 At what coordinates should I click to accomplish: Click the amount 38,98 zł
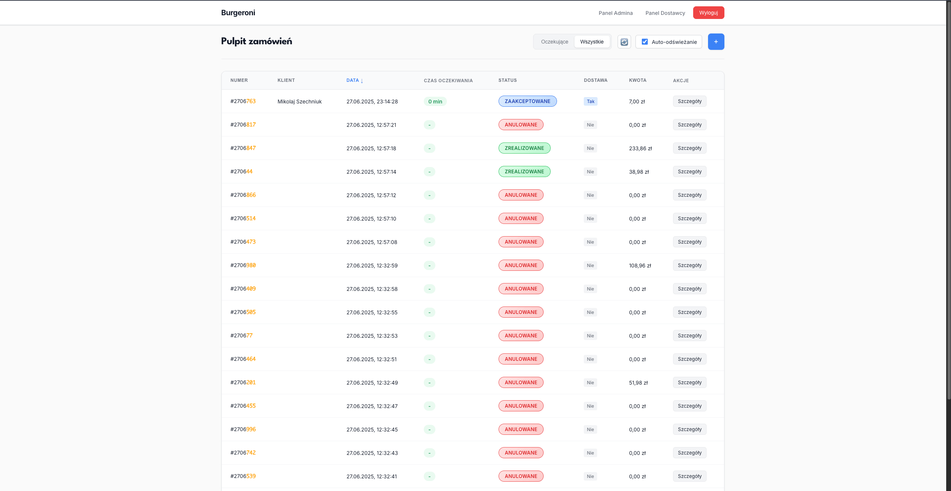(x=639, y=172)
